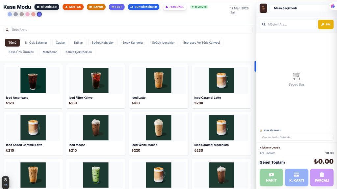
Task: Open Mutfak kitchen view with flame icon
Action: [x=73, y=7]
